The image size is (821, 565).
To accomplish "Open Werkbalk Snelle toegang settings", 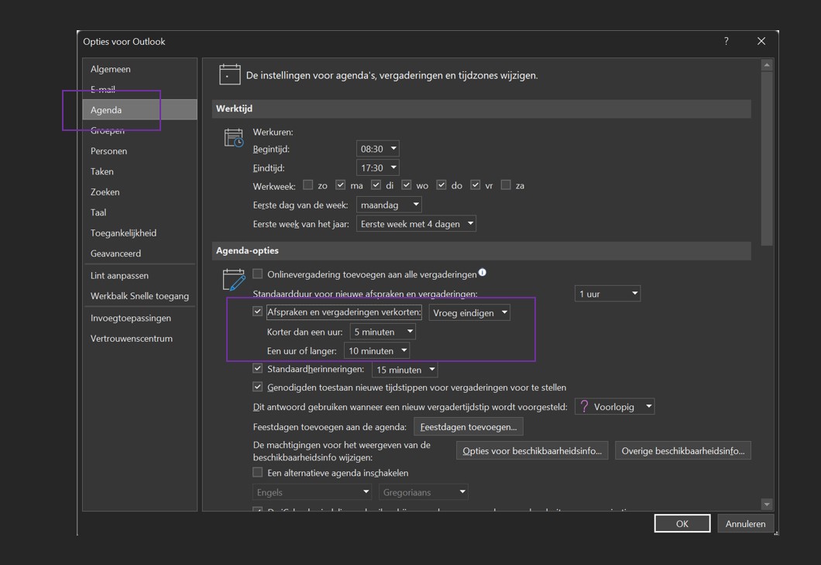I will [x=139, y=295].
